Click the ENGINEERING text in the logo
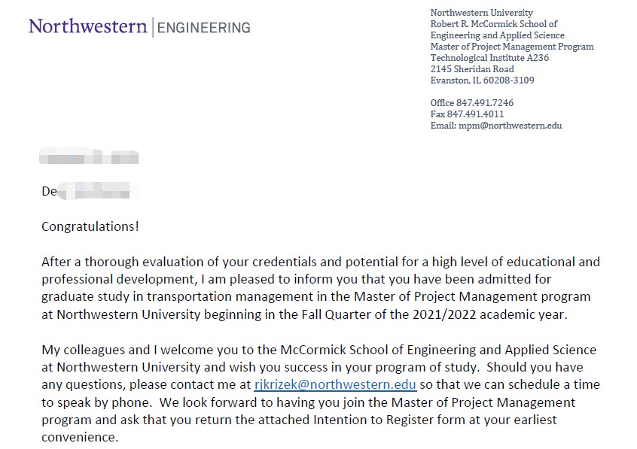 point(203,28)
